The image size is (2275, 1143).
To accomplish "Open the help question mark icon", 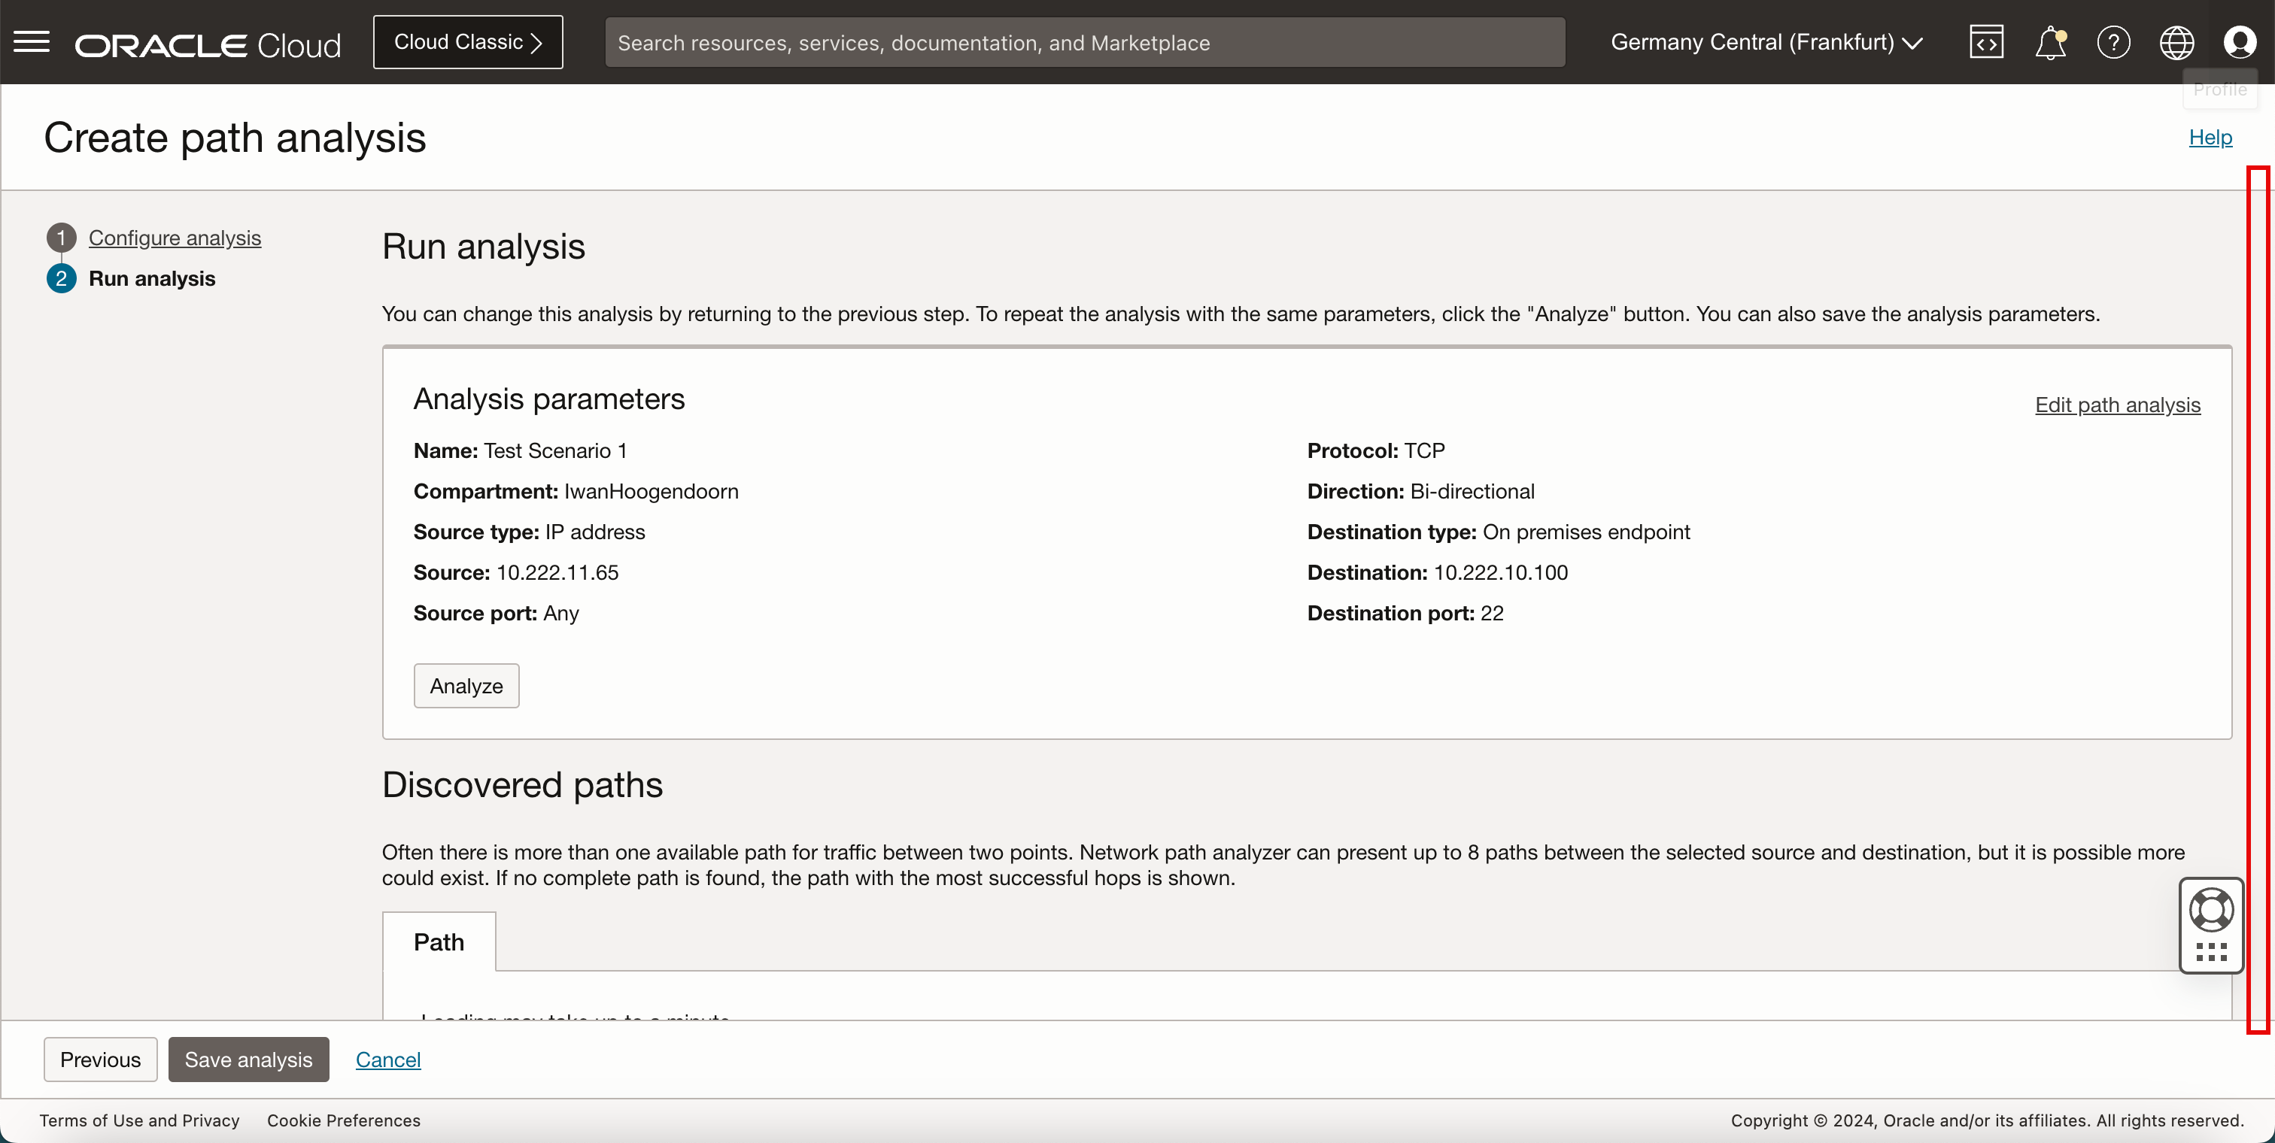I will tap(2112, 42).
